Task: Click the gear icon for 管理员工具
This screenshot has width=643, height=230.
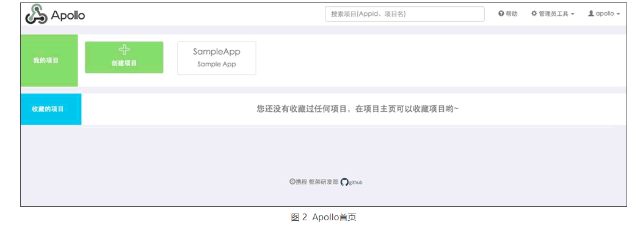Action: (534, 13)
